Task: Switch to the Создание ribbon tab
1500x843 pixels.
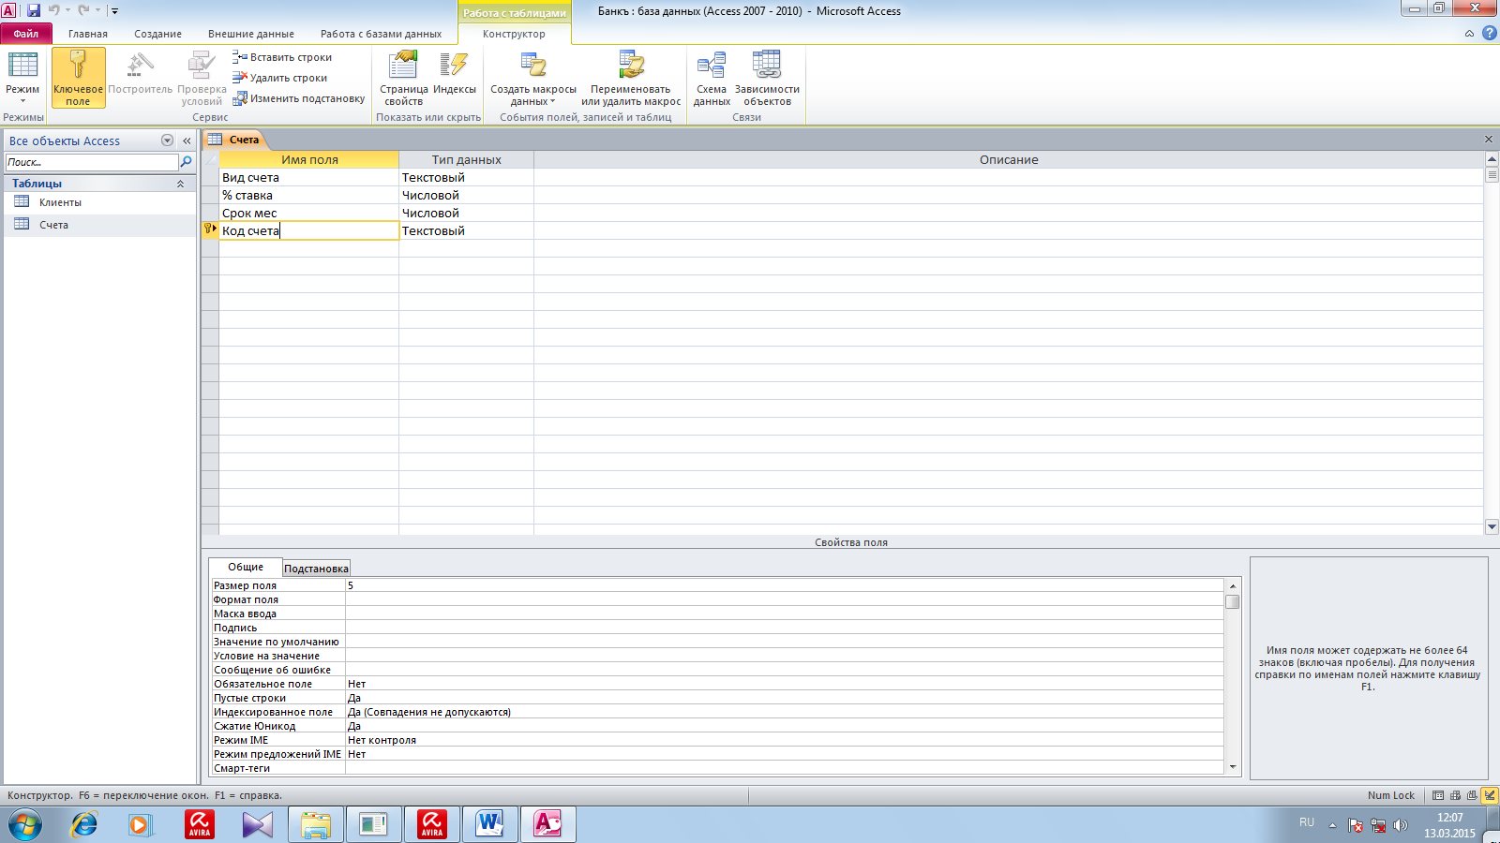Action: click(x=157, y=34)
